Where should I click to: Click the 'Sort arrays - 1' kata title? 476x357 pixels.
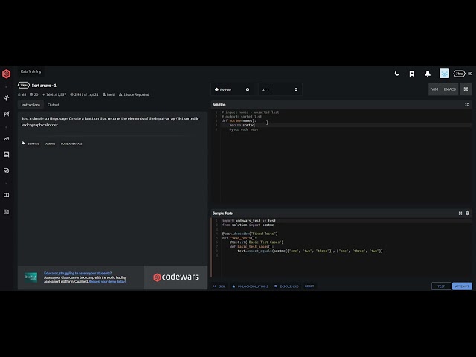[44, 86]
